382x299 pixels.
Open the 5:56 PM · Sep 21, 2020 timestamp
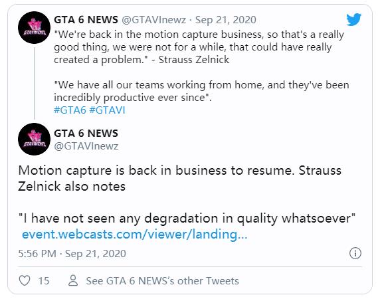pos(72,254)
